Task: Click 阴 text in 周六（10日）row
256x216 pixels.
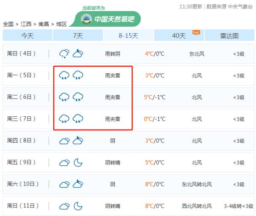Action: point(113,184)
